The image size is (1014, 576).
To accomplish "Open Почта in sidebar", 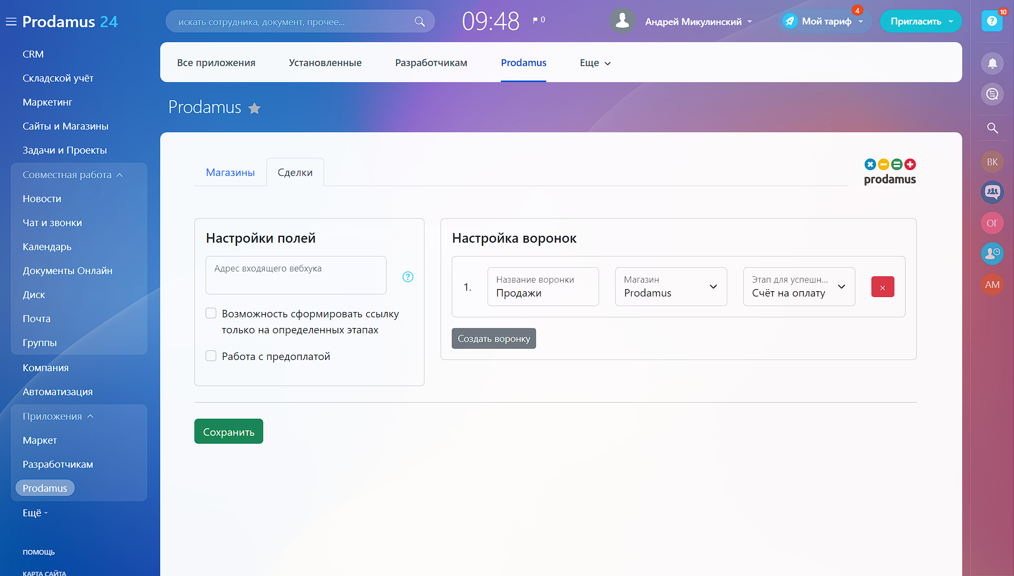I will tap(36, 319).
